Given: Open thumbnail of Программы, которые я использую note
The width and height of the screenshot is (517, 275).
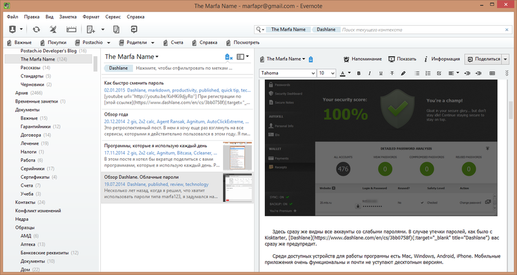Looking at the screenshot, I should pos(237,156).
